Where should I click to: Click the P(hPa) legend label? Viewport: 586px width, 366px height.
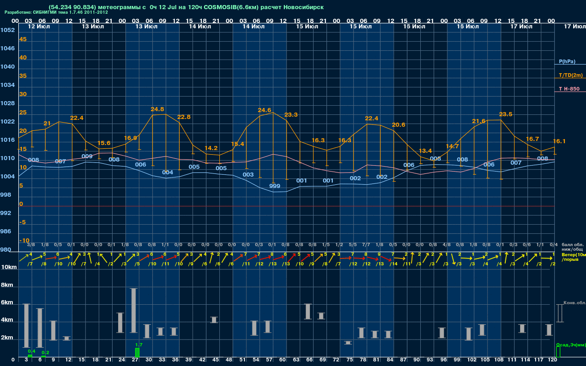pos(567,61)
